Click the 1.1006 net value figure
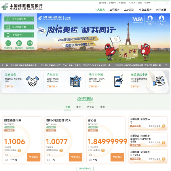The height and width of the screenshot is (171, 171). coord(15,141)
